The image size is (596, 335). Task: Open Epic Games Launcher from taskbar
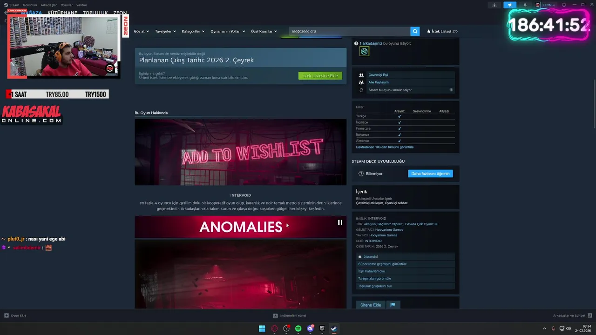tap(322, 328)
